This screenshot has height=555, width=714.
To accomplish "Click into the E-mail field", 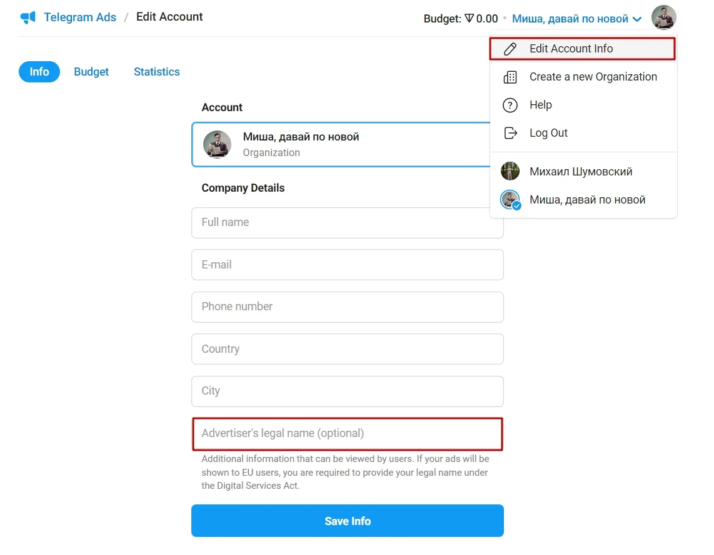I will (347, 265).
